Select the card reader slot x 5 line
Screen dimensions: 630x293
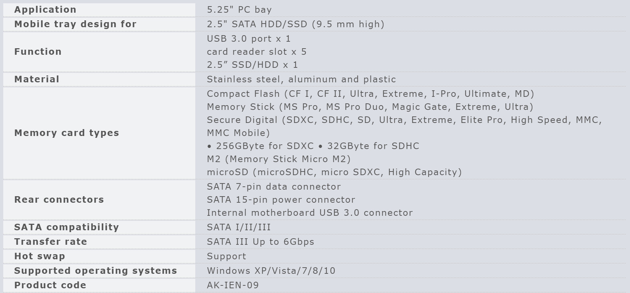256,52
